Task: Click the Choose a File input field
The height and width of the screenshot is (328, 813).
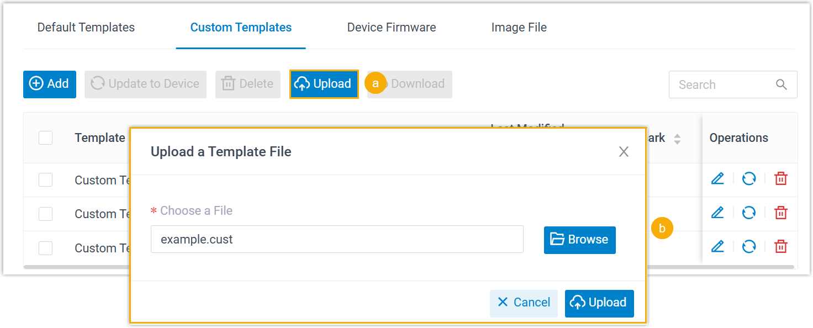Action: pyautogui.click(x=337, y=240)
